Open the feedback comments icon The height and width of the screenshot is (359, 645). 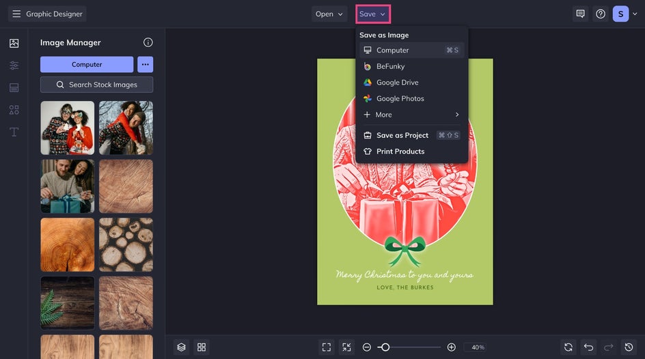click(x=580, y=14)
